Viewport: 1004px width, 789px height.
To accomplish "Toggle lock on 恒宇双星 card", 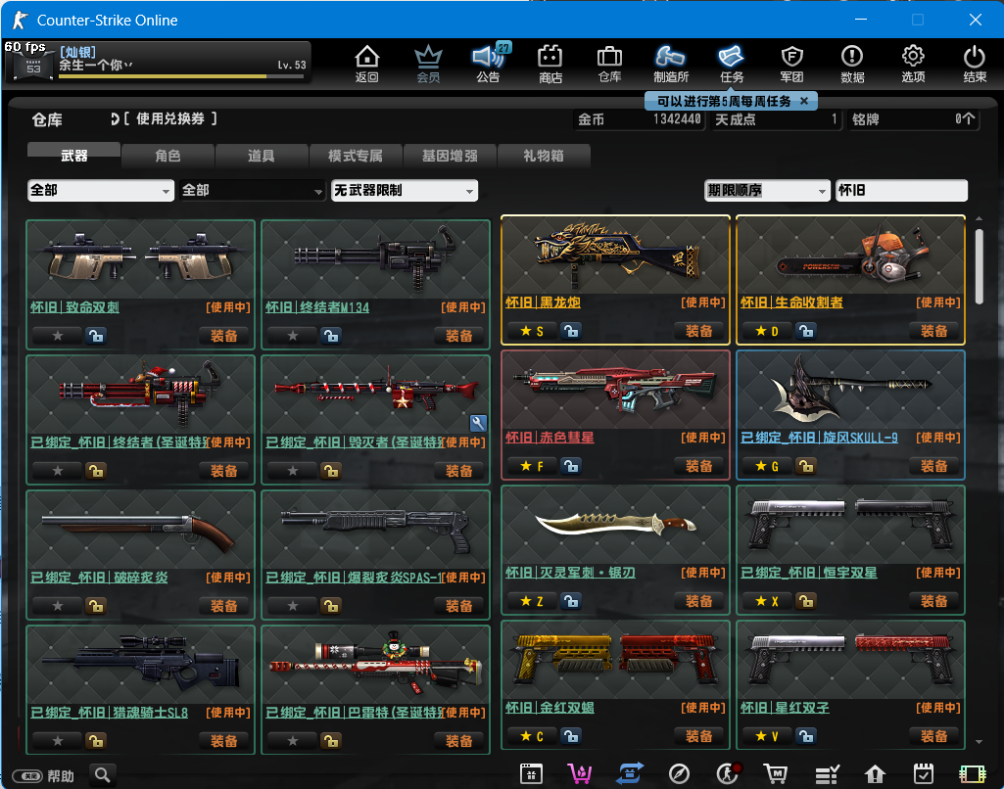I will [805, 601].
